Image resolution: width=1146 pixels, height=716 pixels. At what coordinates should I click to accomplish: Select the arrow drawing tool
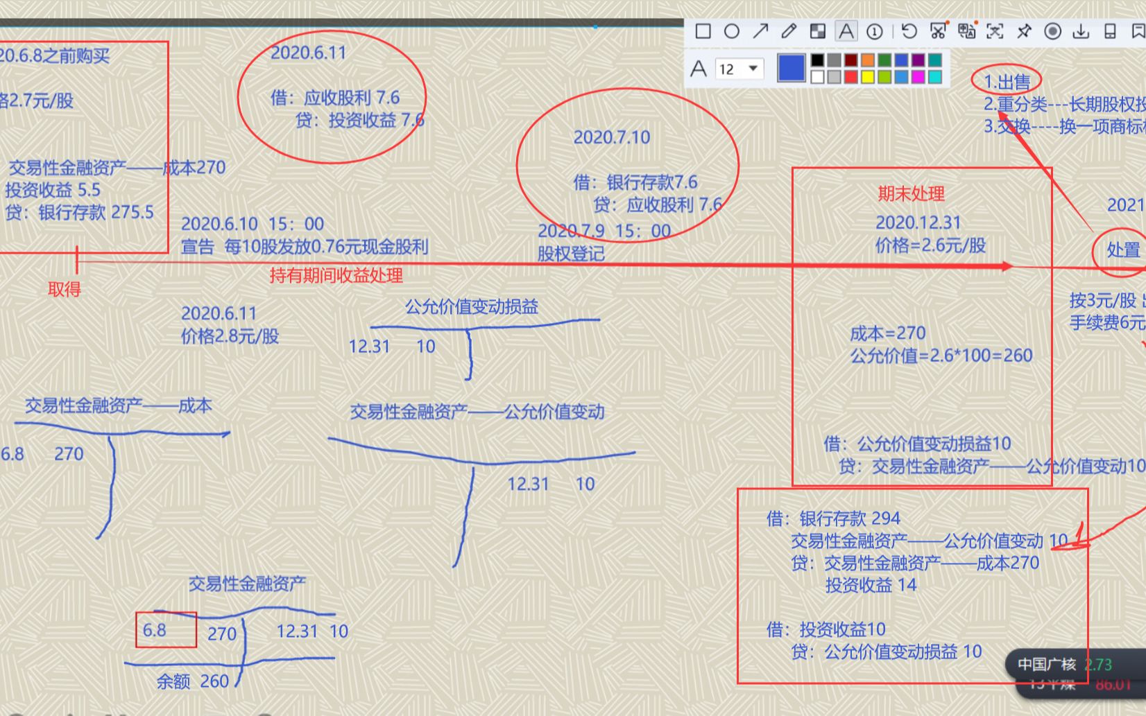(760, 31)
